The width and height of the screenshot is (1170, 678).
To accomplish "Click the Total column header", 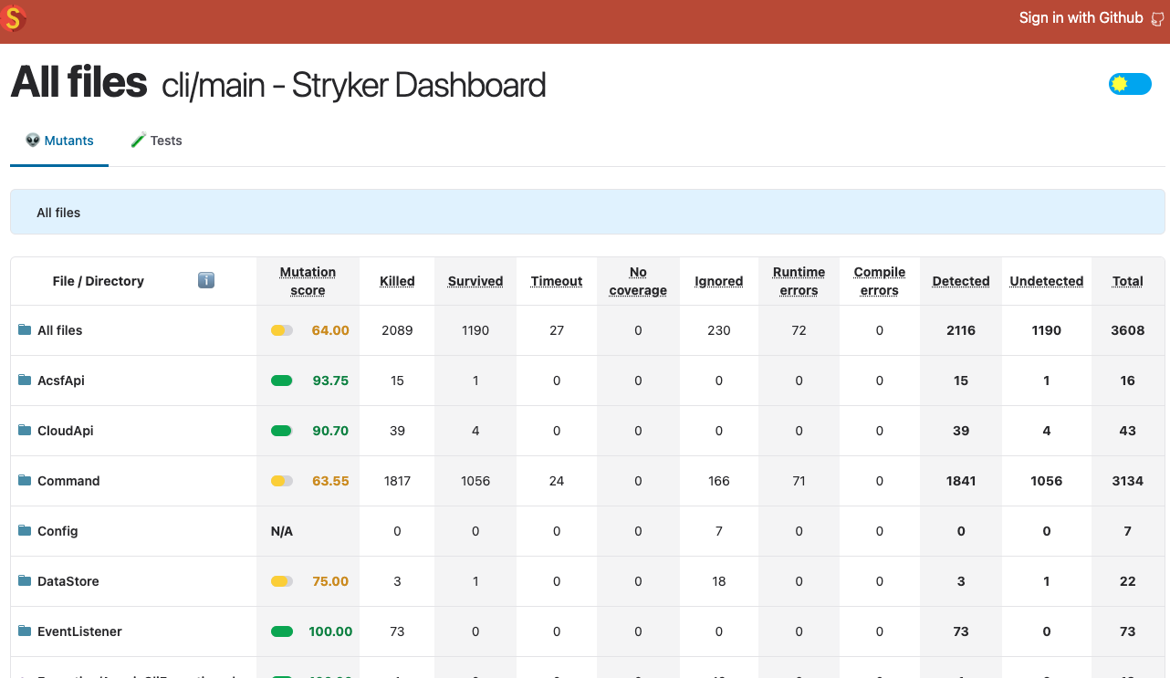I will pyautogui.click(x=1128, y=281).
